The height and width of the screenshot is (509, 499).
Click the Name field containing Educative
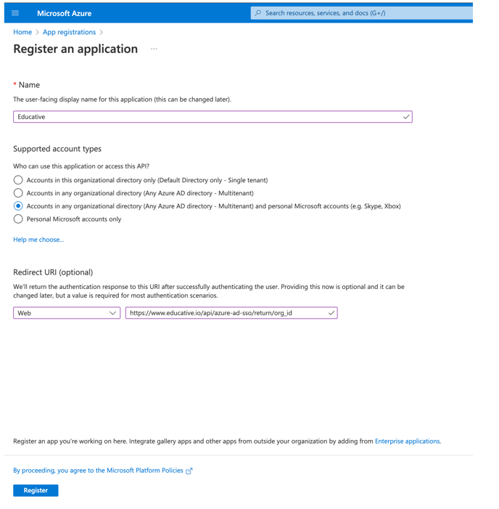(x=213, y=117)
